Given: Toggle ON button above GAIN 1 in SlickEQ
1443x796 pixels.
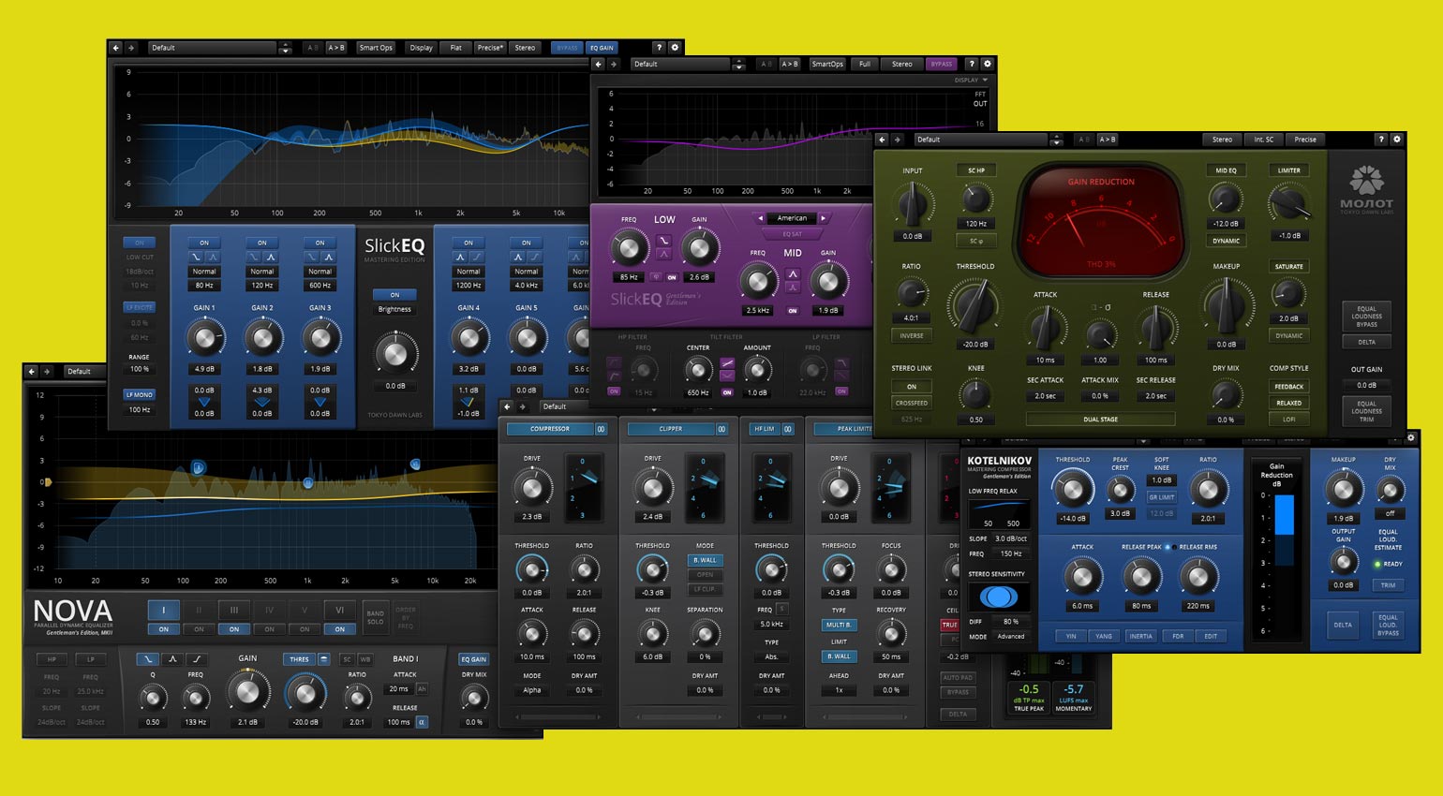Looking at the screenshot, I should 204,243.
